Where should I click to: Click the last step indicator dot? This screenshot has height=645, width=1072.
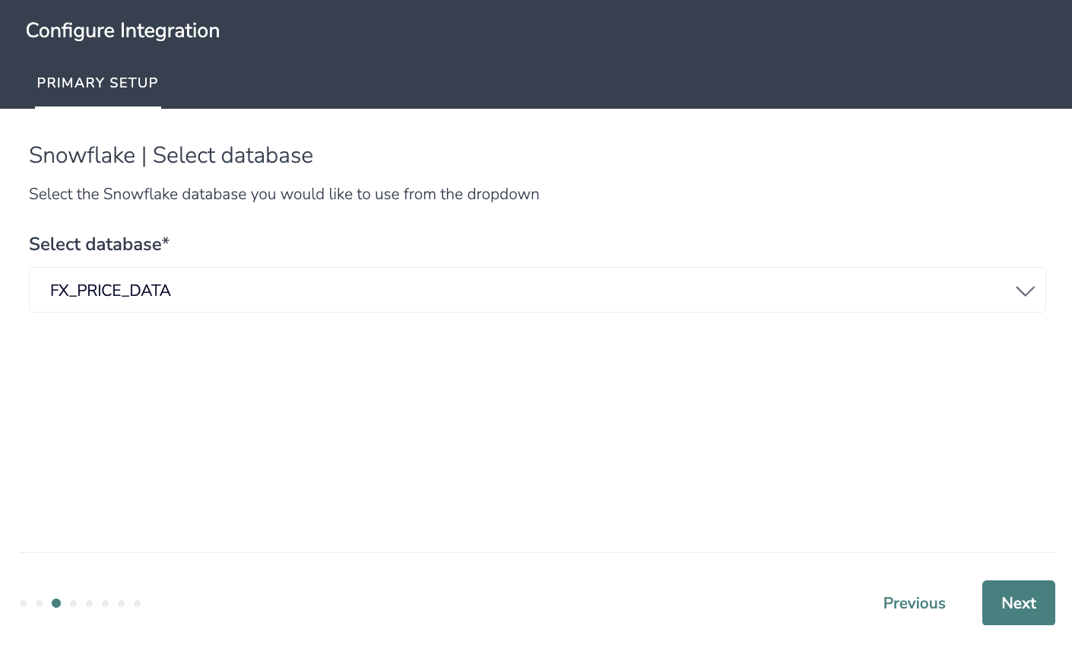pos(137,603)
